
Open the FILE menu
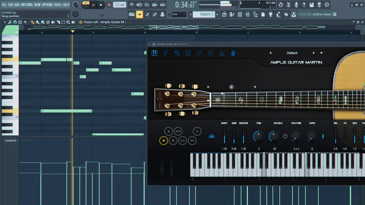[x=4, y=5]
